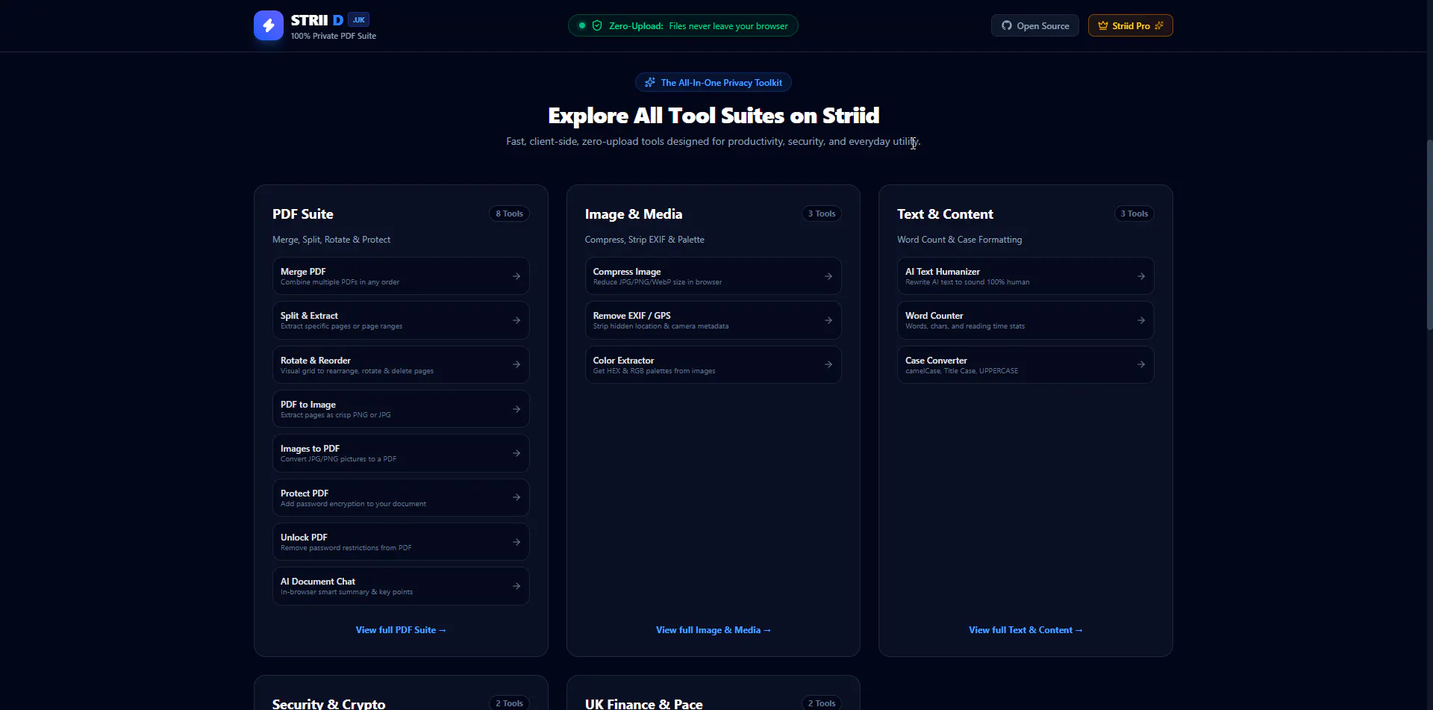Open the Remove EXIF / GPS tool title
Screen dimensions: 1433x710
point(632,316)
